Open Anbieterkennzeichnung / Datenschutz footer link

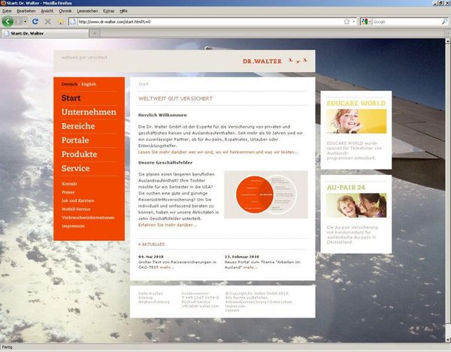259,302
